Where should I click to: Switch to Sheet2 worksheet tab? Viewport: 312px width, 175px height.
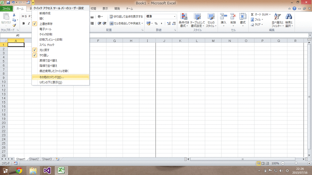tap(34, 159)
